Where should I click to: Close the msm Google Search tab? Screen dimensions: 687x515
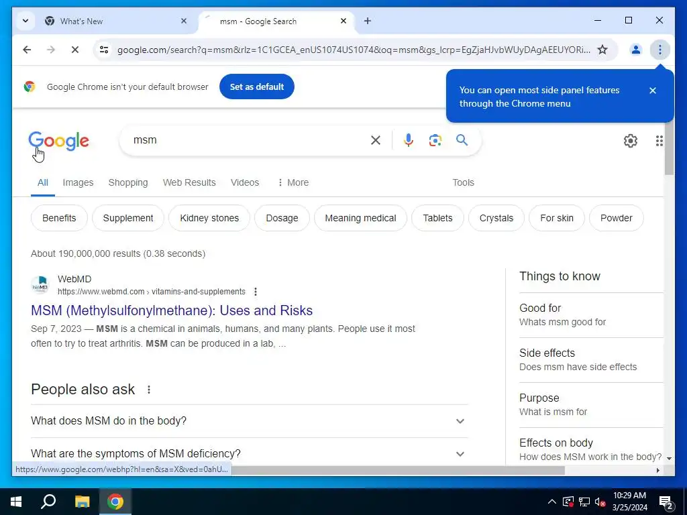point(343,21)
